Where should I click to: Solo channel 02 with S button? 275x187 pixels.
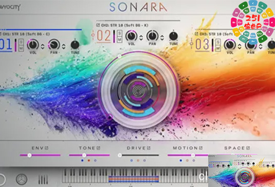[120, 33]
